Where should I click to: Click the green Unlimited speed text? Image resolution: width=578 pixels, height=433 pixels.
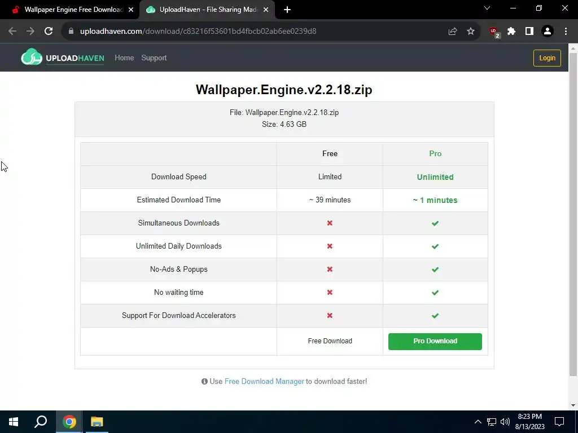click(x=435, y=177)
